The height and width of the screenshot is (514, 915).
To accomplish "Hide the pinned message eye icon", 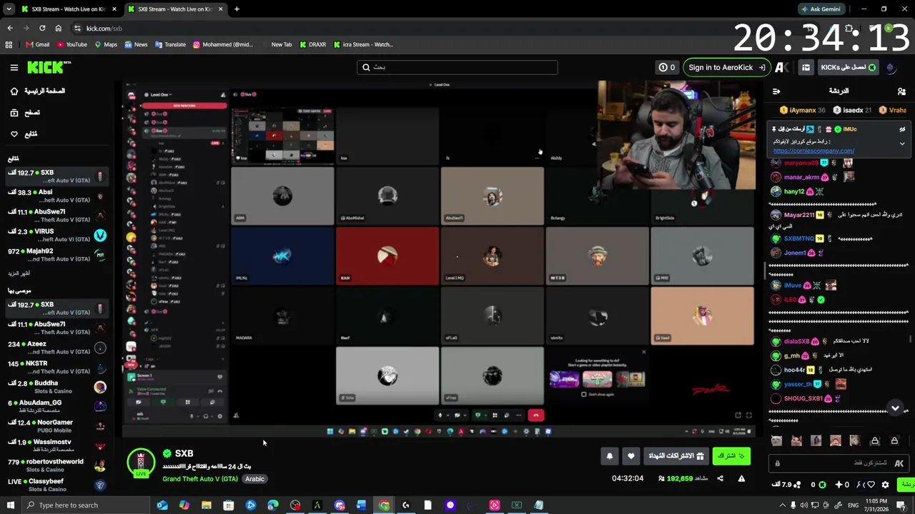I will pyautogui.click(x=902, y=130).
